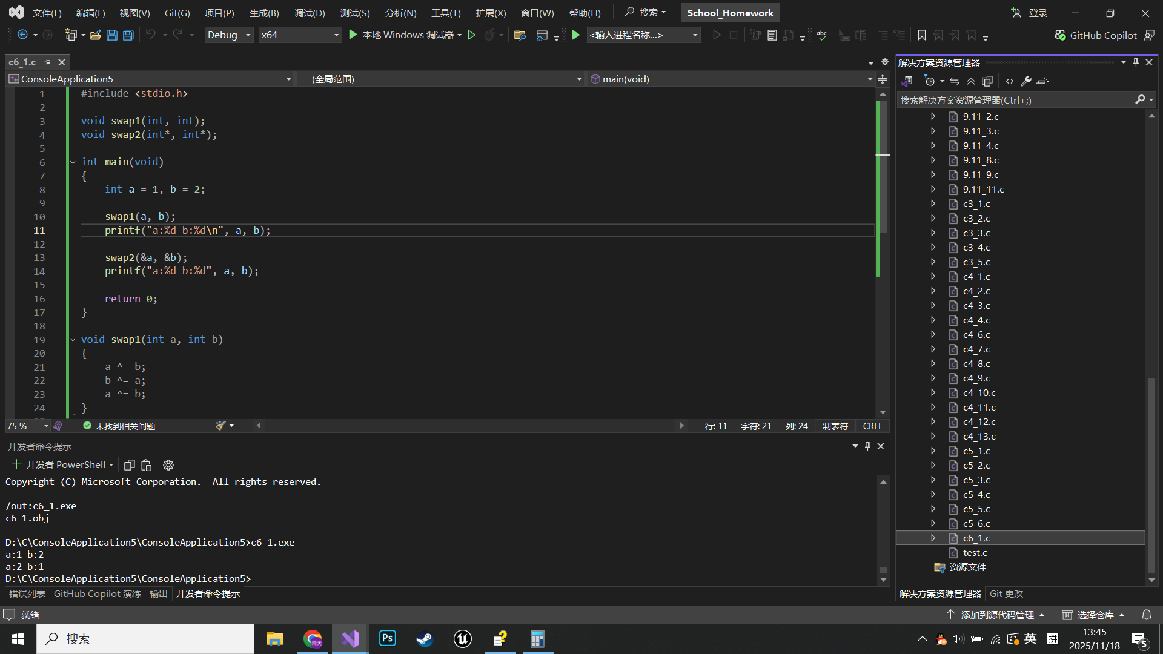This screenshot has height=654, width=1163.
Task: Toggle auto-hide pin on Solution Explorer
Action: click(1136, 62)
